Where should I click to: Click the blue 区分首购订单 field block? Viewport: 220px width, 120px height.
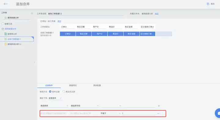pyautogui.click(x=148, y=34)
